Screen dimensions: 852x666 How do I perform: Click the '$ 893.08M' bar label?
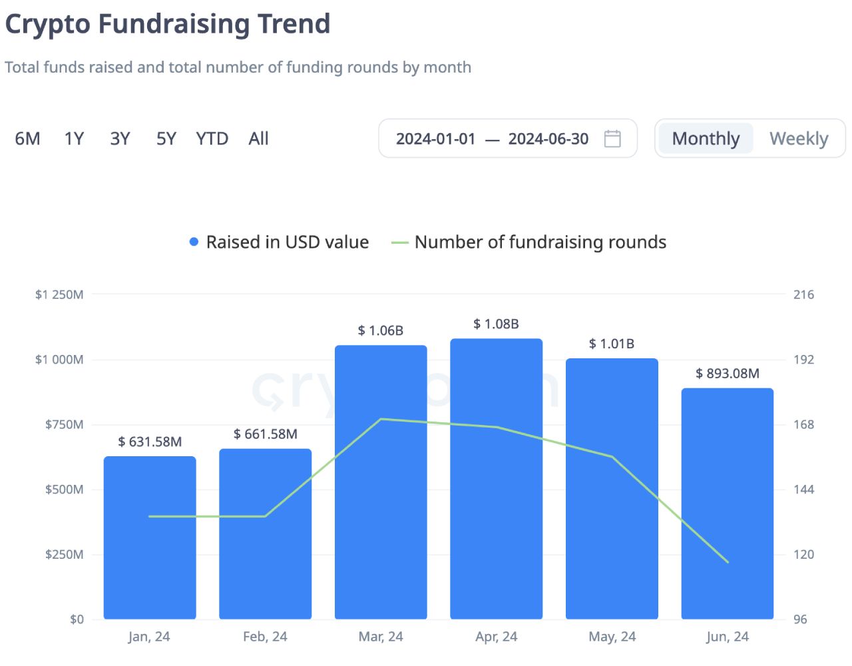click(x=728, y=374)
